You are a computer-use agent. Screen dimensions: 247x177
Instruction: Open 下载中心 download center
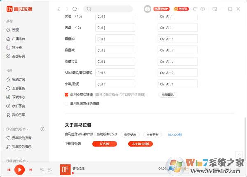[16, 97]
